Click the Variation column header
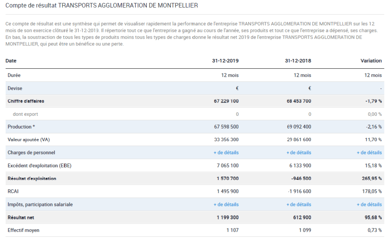 371,61
